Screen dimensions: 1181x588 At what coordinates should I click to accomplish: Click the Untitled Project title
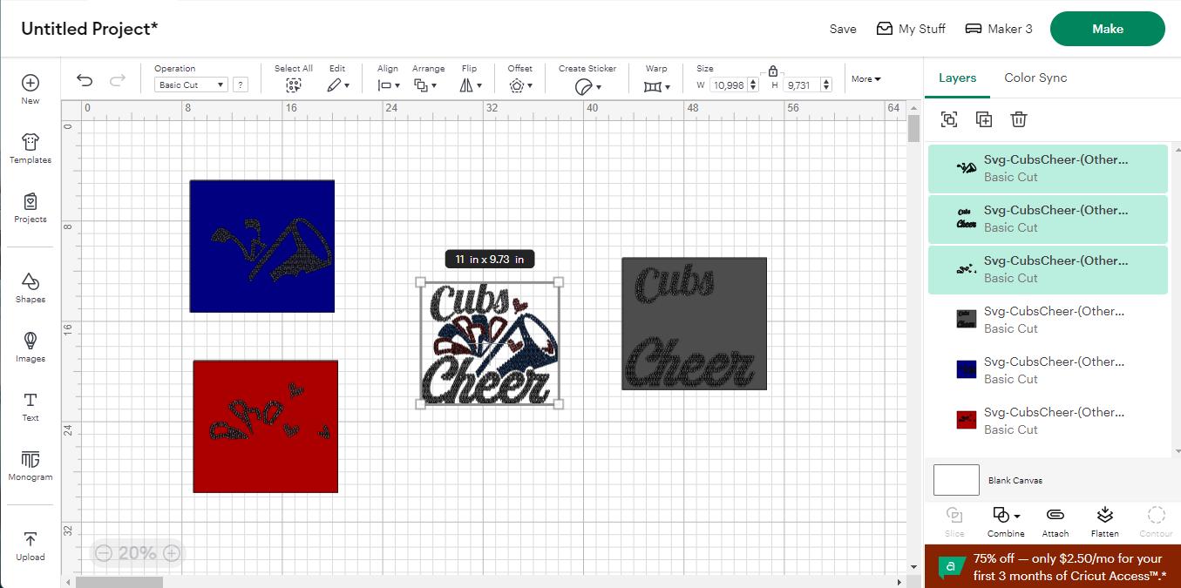90,29
